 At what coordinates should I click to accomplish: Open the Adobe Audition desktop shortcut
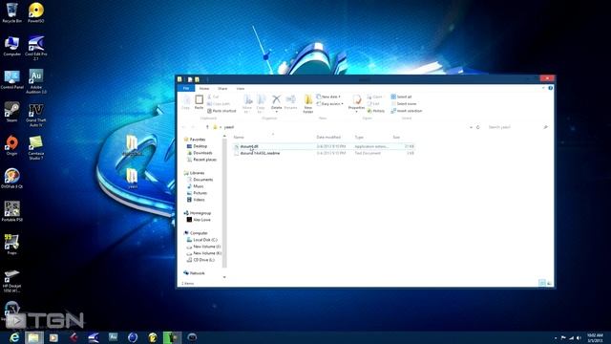(x=36, y=81)
